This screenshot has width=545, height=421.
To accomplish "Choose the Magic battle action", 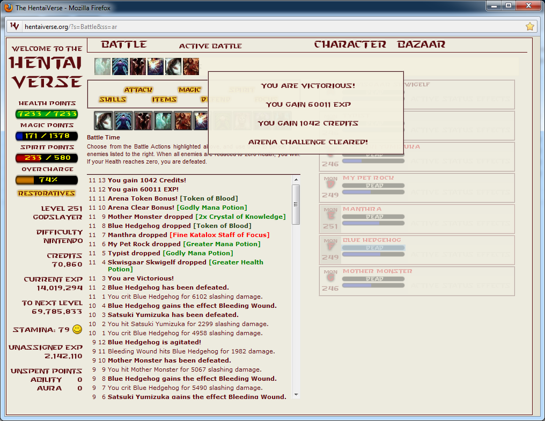I will tap(189, 90).
